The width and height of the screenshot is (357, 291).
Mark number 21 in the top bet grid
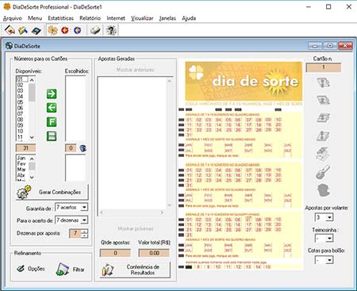point(189,130)
